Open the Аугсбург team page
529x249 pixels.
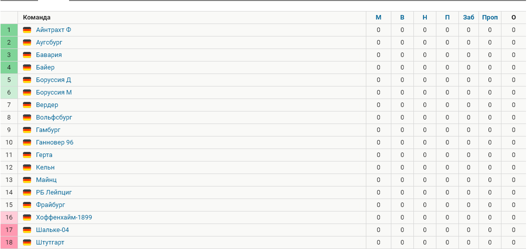pyautogui.click(x=49, y=42)
